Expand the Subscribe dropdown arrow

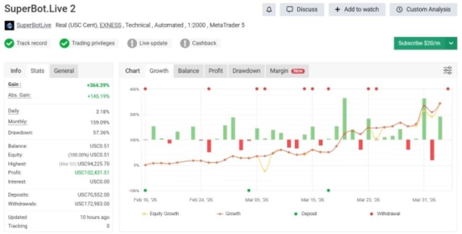pyautogui.click(x=451, y=43)
